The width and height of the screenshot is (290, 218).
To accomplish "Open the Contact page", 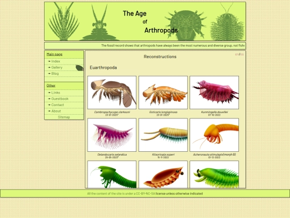I will pyautogui.click(x=57, y=105).
